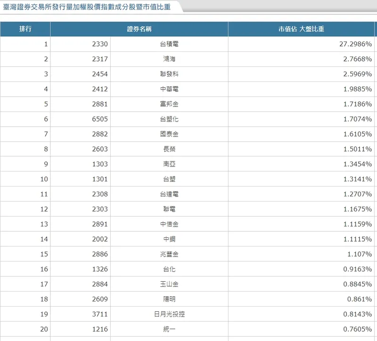Select weight value 1.5011%

(x=357, y=149)
